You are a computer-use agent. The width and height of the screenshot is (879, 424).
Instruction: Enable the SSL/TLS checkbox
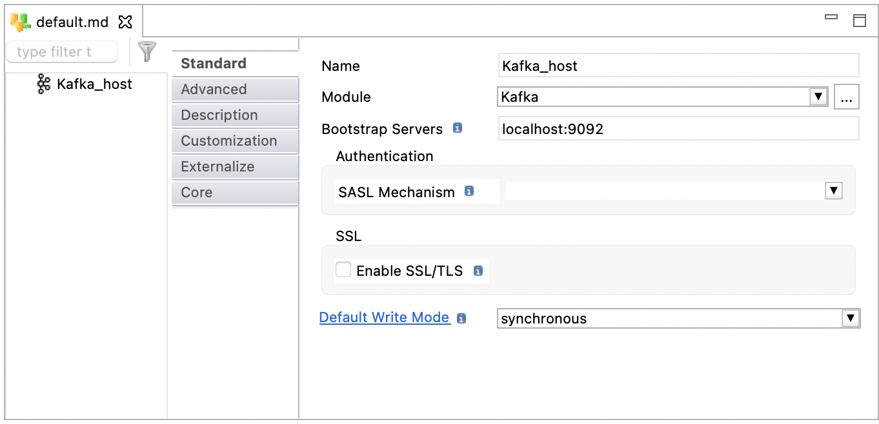click(x=343, y=269)
